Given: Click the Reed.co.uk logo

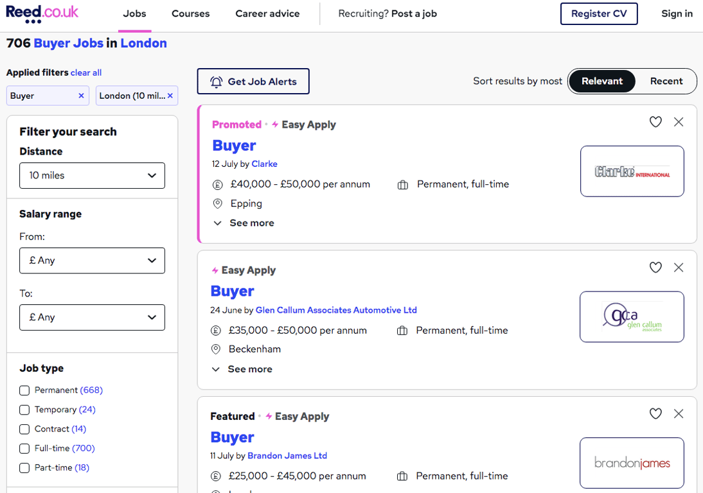Looking at the screenshot, I should click(42, 13).
